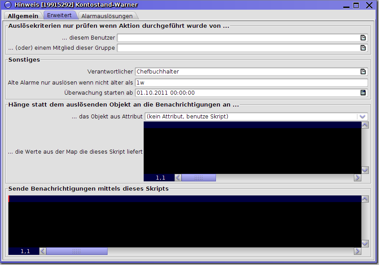This screenshot has height=265, width=379.
Task: Switch to the Allgemein tab
Action: pyautogui.click(x=23, y=16)
